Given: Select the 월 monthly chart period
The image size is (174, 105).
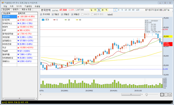Looking at the screenshot, I should (99, 10).
